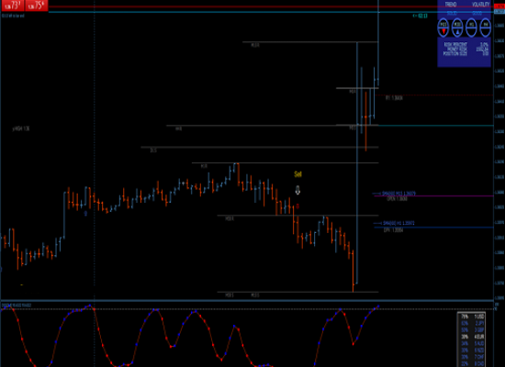Viewport: 505px width, 367px height.
Task: Click the lower SMA label beside blue line
Action: click(398, 223)
